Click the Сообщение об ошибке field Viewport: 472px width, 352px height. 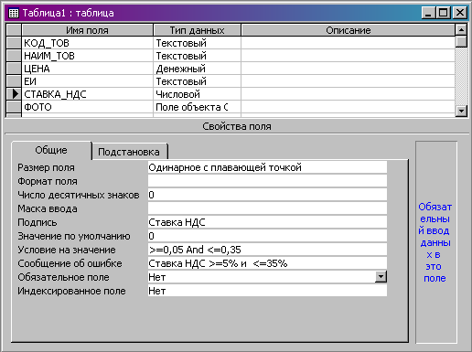tap(267, 263)
